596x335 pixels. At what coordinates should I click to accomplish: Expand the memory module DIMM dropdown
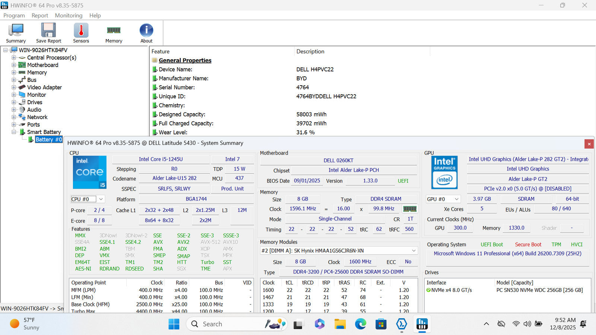point(413,251)
